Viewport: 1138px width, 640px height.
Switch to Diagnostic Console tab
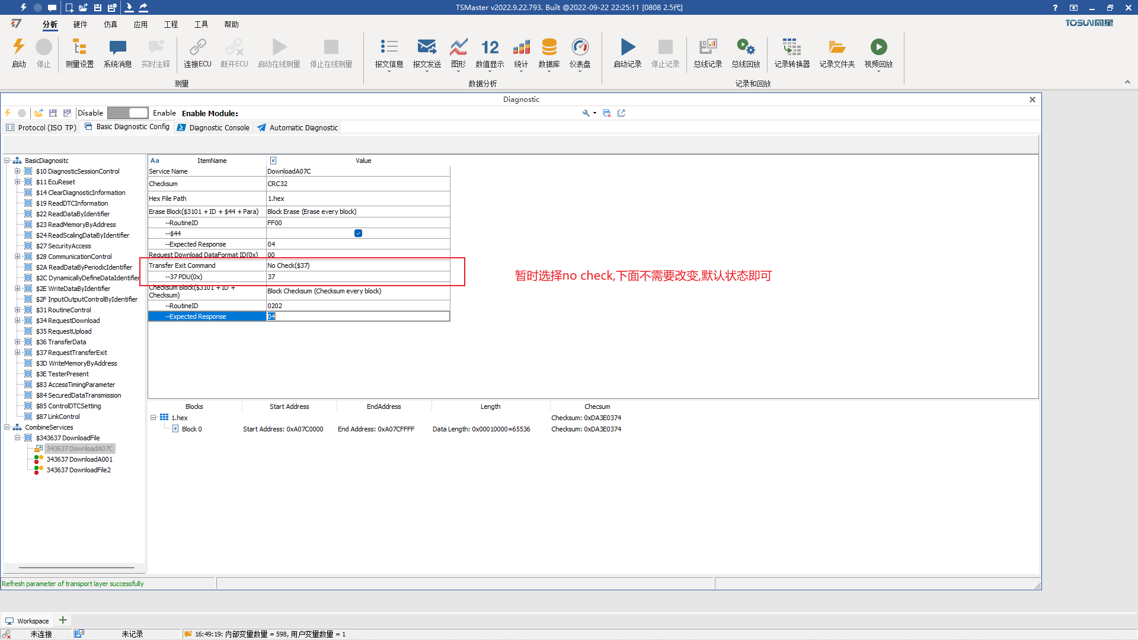(213, 127)
